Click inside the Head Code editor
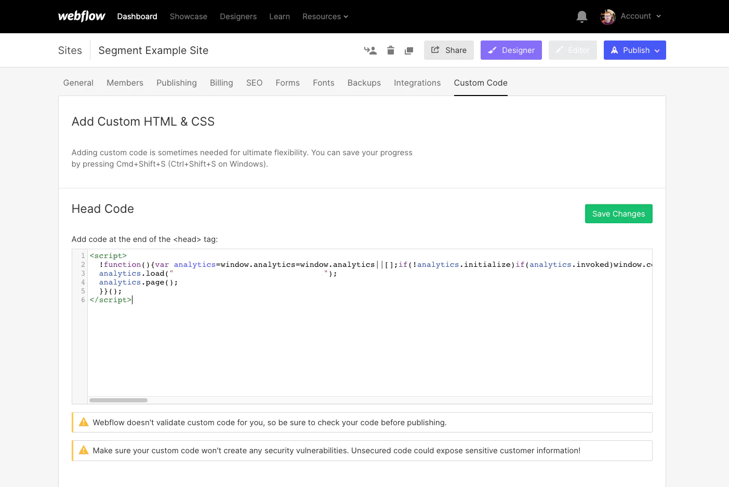This screenshot has width=729, height=487. click(364, 343)
